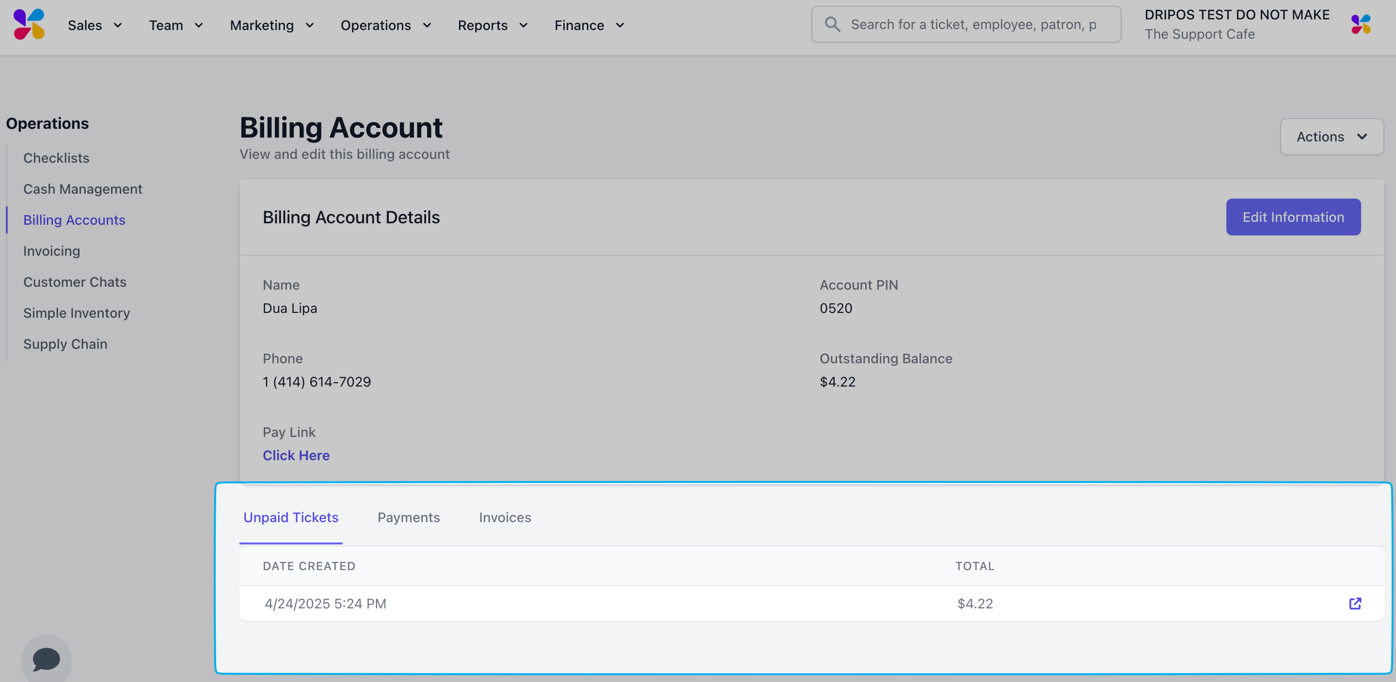
Task: Open the Marketing nav dropdown
Action: click(271, 26)
